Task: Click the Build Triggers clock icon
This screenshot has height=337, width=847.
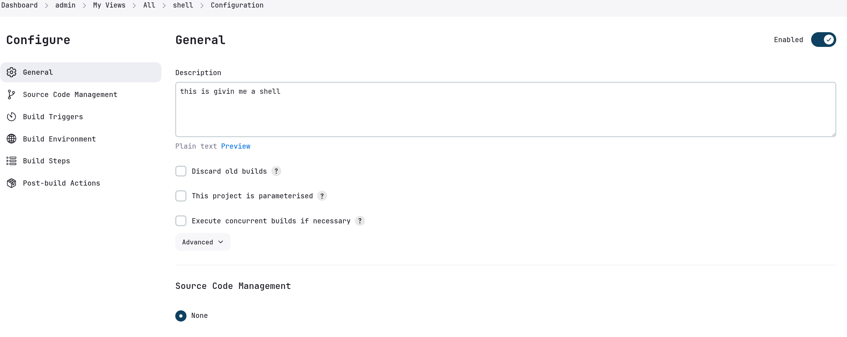Action: point(12,117)
